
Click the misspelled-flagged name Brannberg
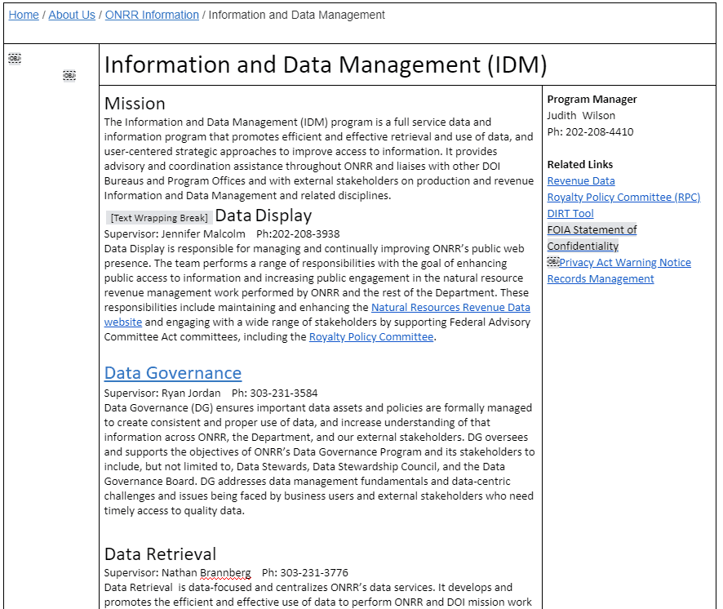(x=225, y=572)
